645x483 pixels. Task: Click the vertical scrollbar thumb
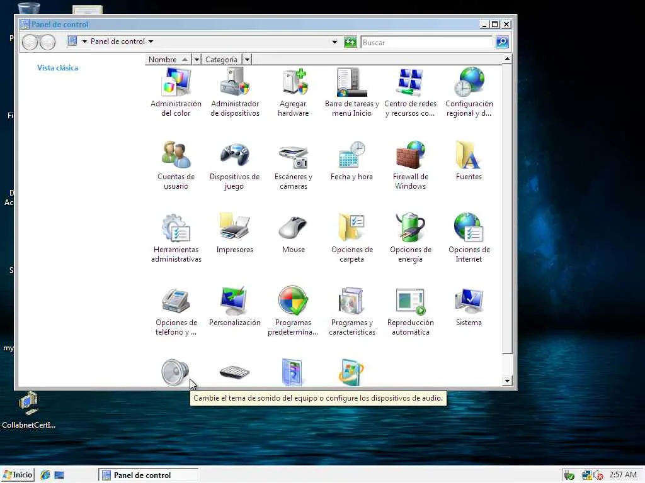coord(507,209)
